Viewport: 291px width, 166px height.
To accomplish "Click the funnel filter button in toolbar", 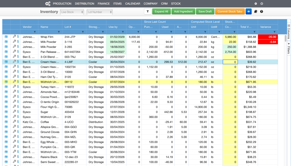I will click(x=147, y=12).
